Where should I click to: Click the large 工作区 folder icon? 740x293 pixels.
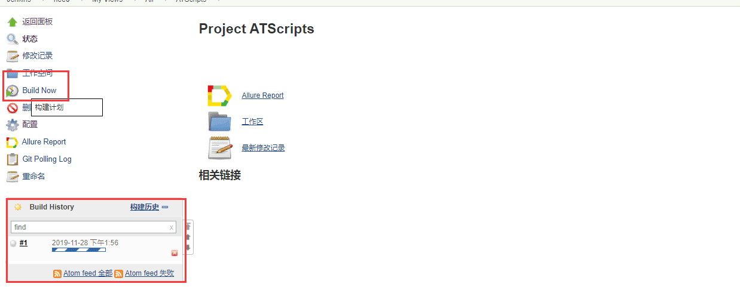[x=219, y=121]
